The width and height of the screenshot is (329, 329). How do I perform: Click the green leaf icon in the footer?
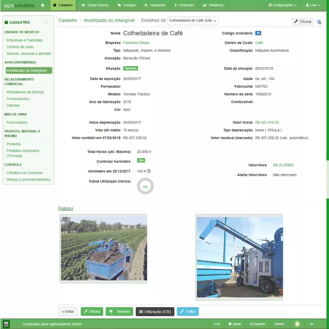[297, 324]
